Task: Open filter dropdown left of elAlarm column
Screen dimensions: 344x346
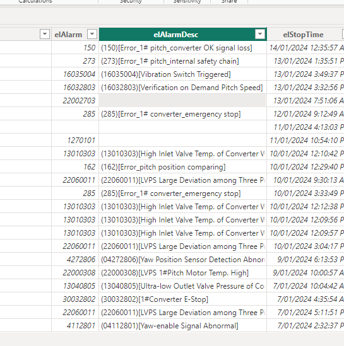Action: (45, 34)
